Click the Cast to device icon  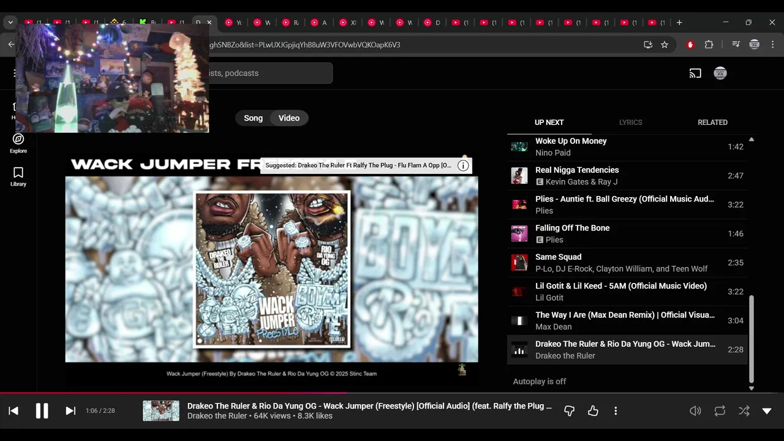coord(695,73)
